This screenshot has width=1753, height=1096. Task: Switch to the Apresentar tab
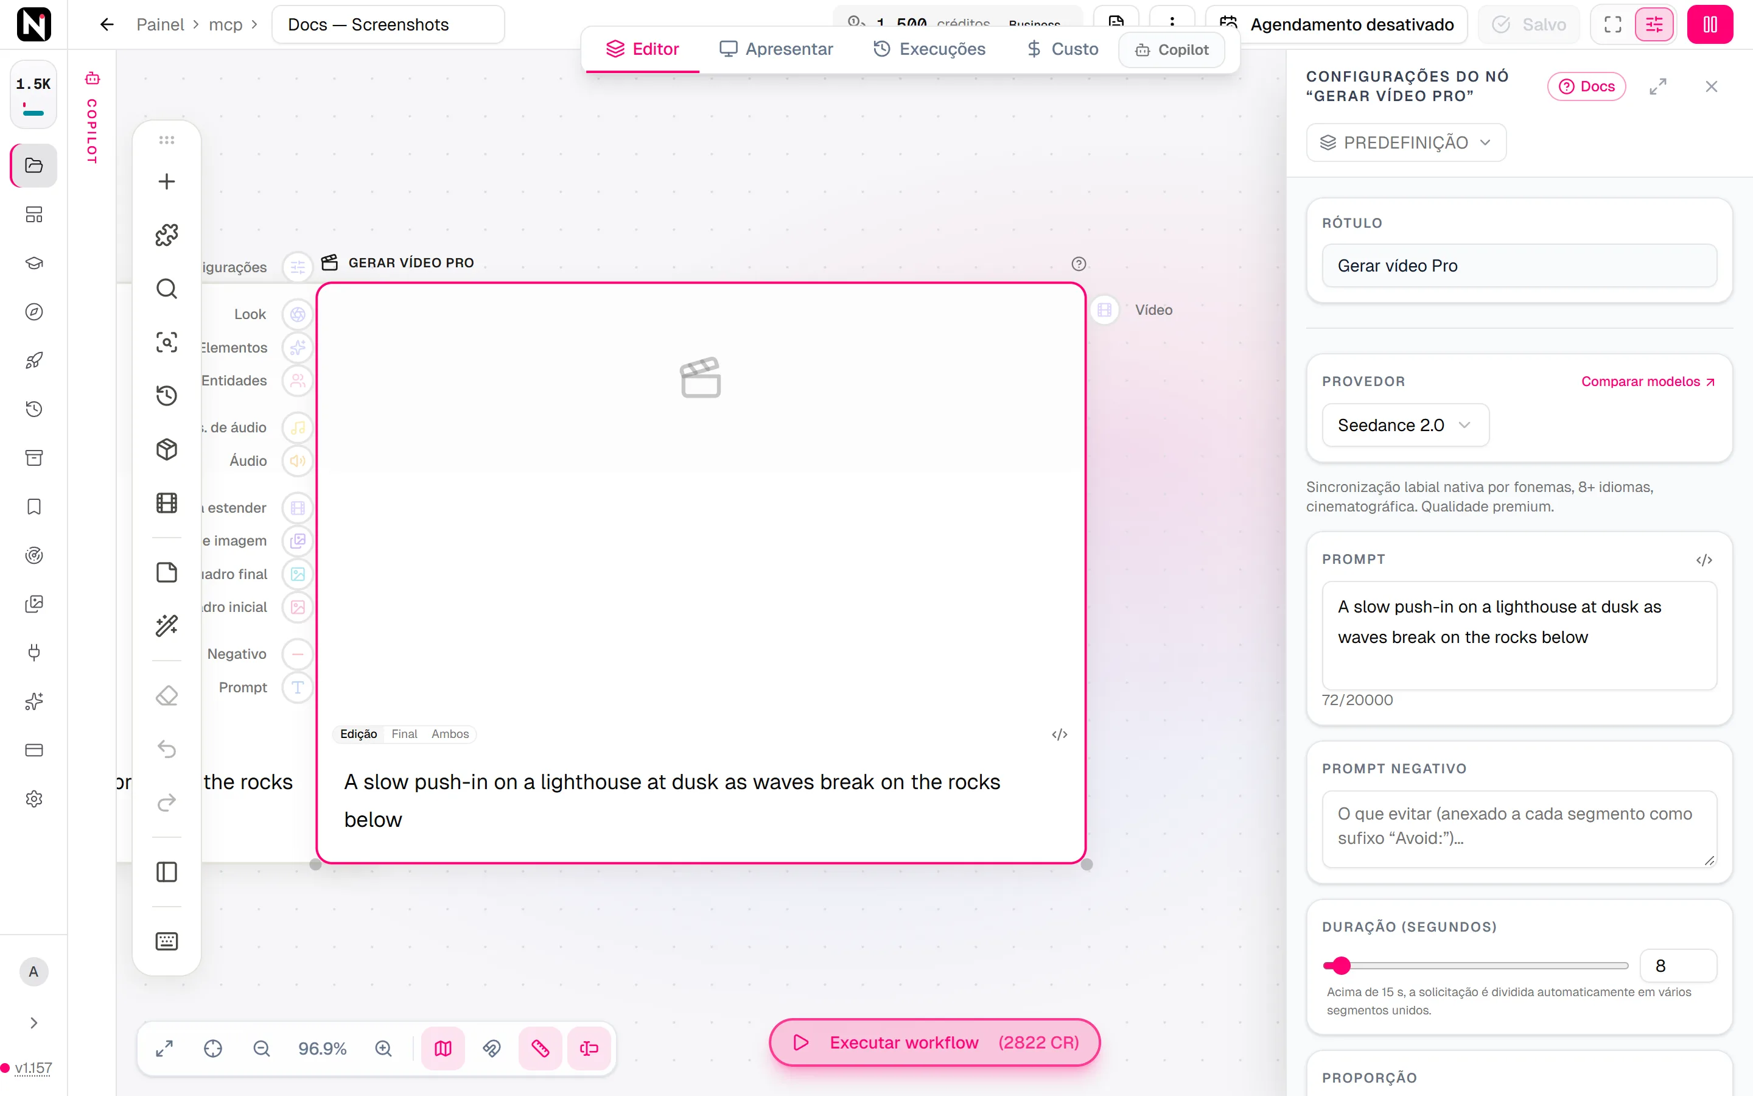pyautogui.click(x=776, y=49)
